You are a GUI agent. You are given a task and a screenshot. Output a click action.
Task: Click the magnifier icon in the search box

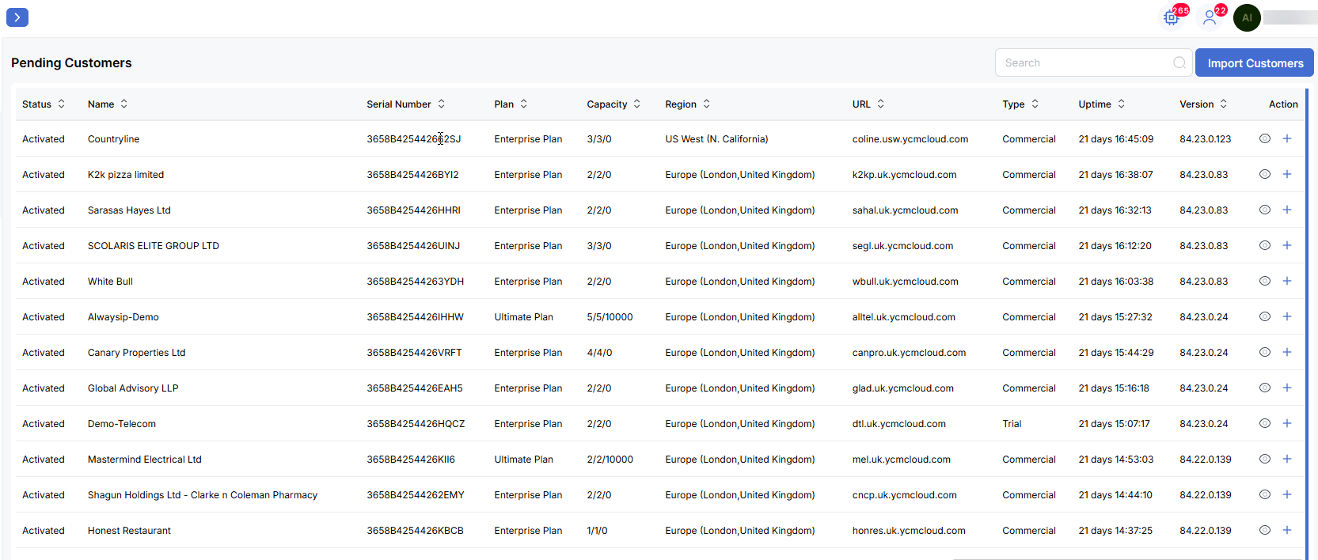[x=1179, y=62]
